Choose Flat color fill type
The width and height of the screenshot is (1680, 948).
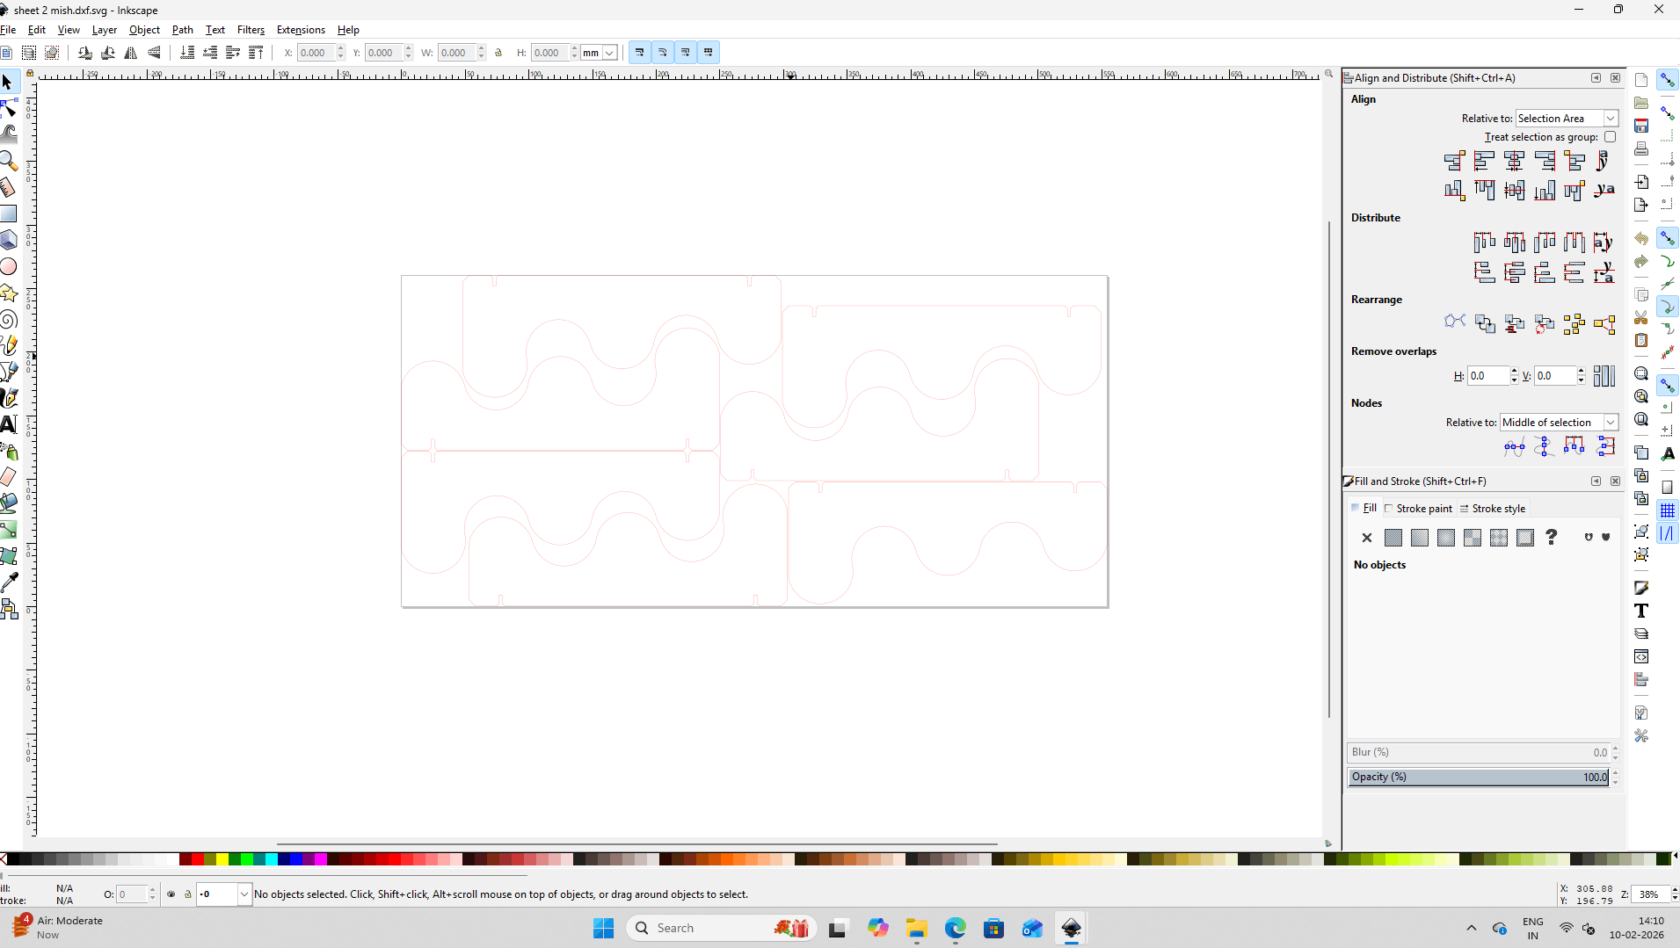point(1393,538)
